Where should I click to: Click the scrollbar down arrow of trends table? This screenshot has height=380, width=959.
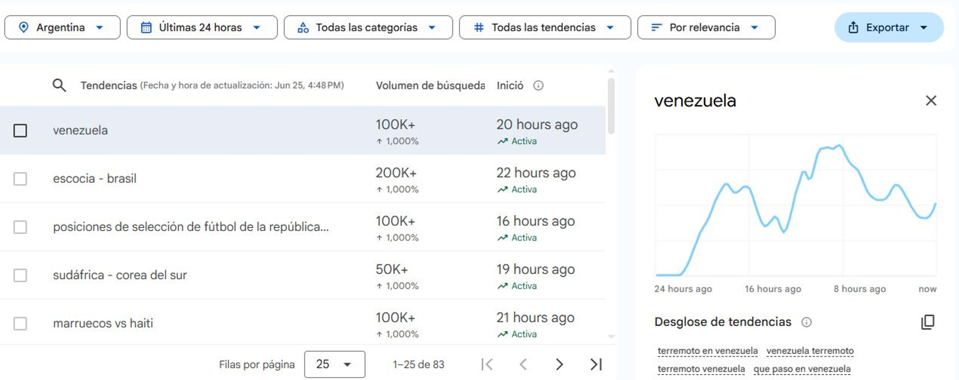(611, 336)
